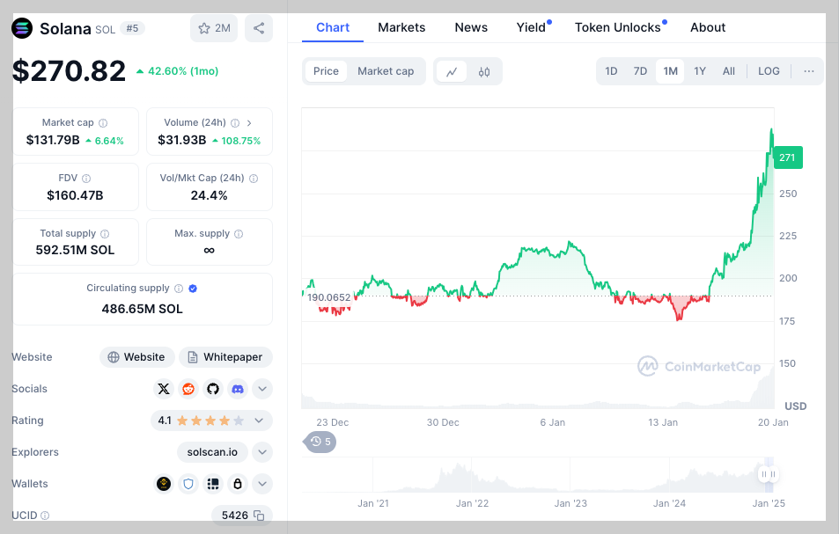Open the Solana Website link

(137, 357)
